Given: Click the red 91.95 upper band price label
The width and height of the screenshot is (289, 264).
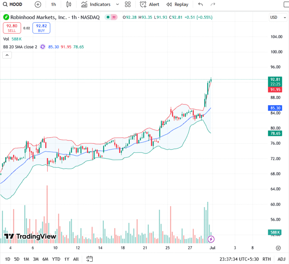Looking at the screenshot, I should pos(275,90).
